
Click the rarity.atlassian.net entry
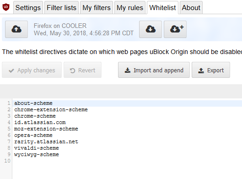coord(46,141)
